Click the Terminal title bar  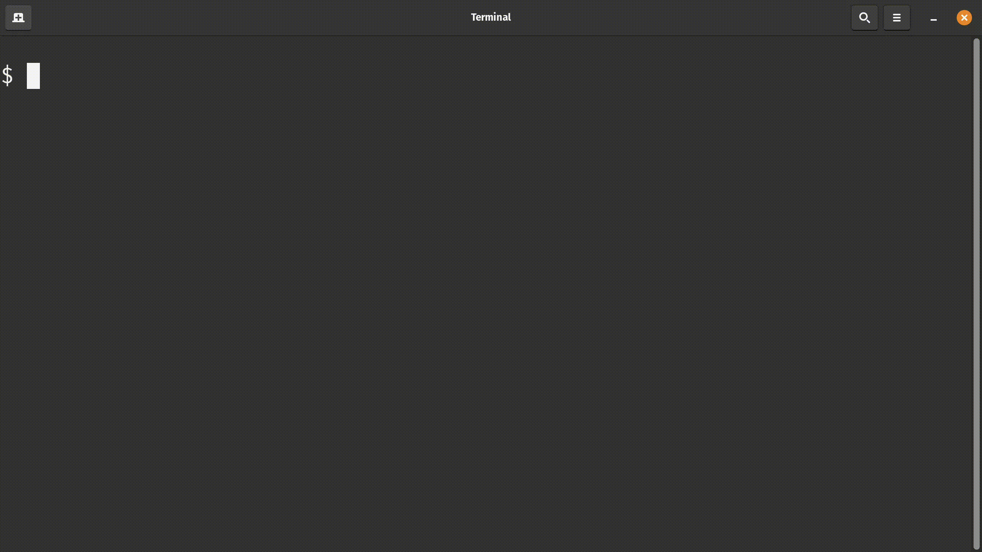(491, 17)
